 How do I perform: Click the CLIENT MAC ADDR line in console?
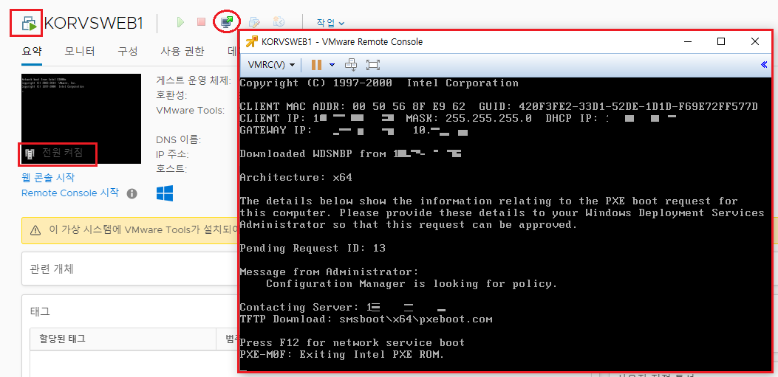click(x=499, y=106)
